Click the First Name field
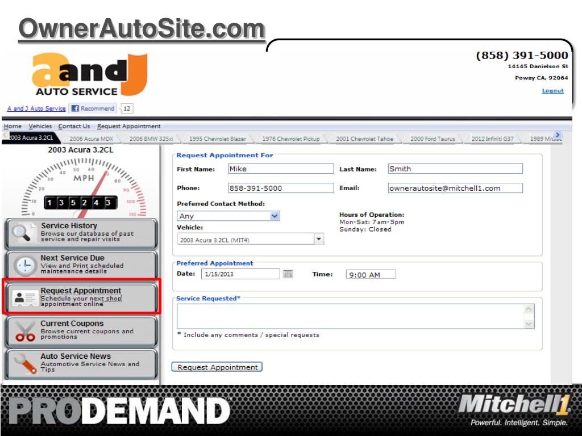Viewport: 582px width, 436px height. (x=281, y=169)
